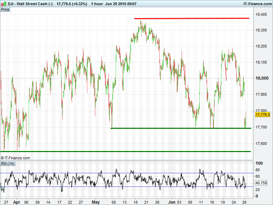
Task: Click the May label on time axis
Action: tap(96, 202)
